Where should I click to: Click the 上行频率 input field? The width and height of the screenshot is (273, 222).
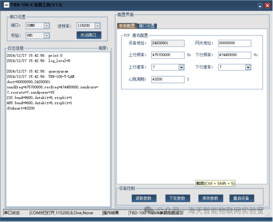tap(168, 55)
